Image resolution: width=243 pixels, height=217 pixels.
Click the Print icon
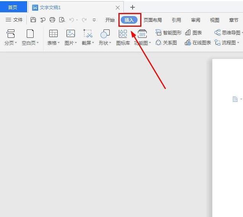click(x=52, y=20)
